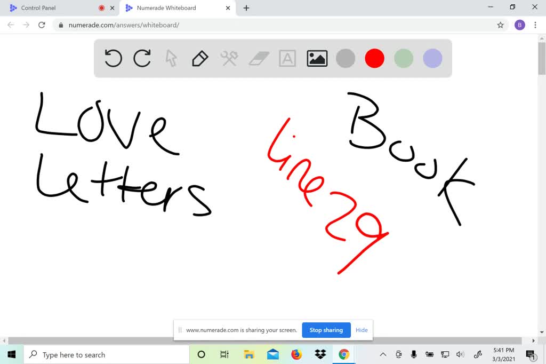Show hidden system tray icons
The image size is (546, 364).
(383, 354)
